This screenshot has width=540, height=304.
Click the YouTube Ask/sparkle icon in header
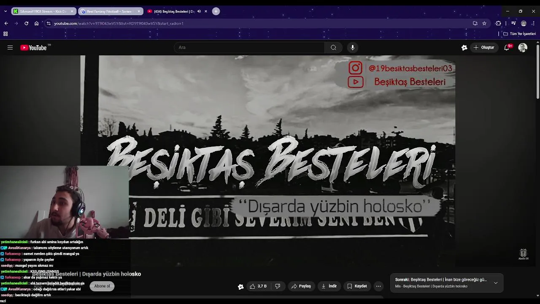coord(464,48)
